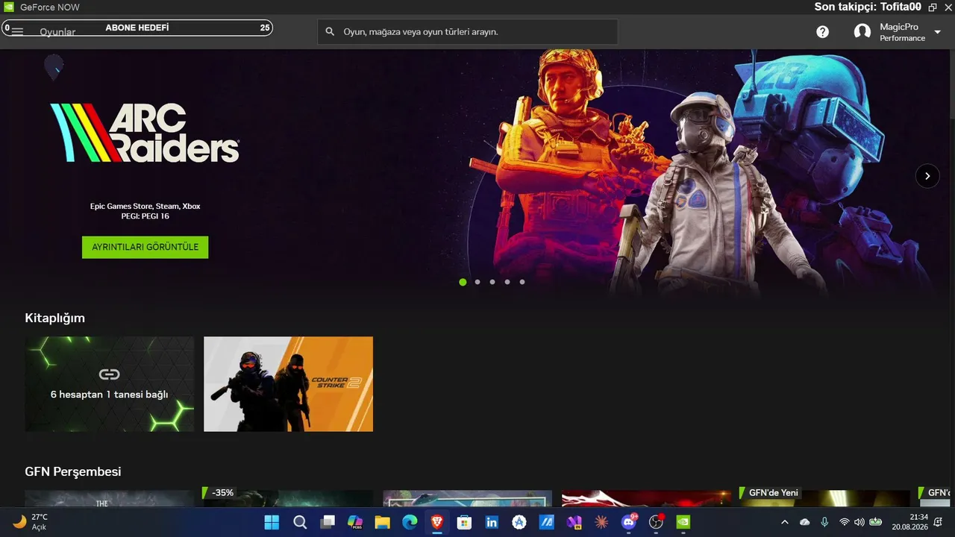955x537 pixels.
Task: Select the fourth banner page dot
Action: (507, 282)
